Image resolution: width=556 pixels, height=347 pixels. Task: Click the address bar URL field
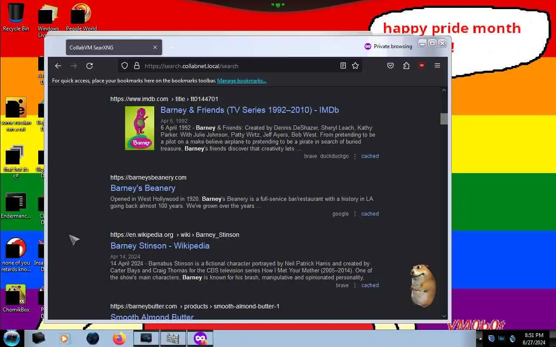point(239,66)
